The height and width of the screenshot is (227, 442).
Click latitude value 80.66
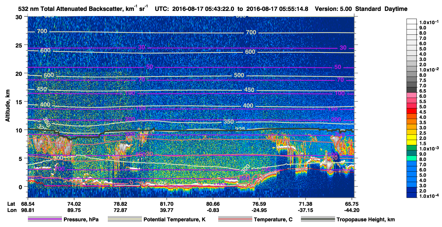(x=213, y=204)
